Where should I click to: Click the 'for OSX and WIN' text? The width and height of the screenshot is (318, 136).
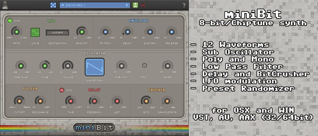(x=253, y=110)
